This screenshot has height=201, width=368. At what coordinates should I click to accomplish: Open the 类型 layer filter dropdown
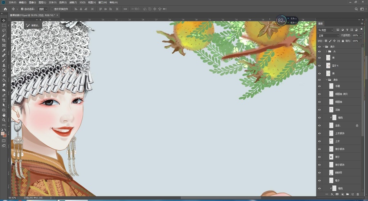click(x=326, y=30)
